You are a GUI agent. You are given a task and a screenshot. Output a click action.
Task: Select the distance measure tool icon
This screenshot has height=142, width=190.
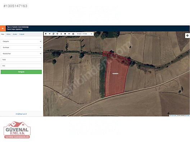[x=69, y=34]
